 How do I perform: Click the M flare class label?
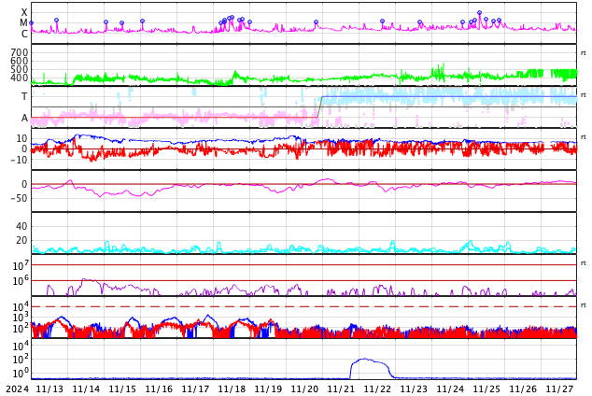coord(23,23)
